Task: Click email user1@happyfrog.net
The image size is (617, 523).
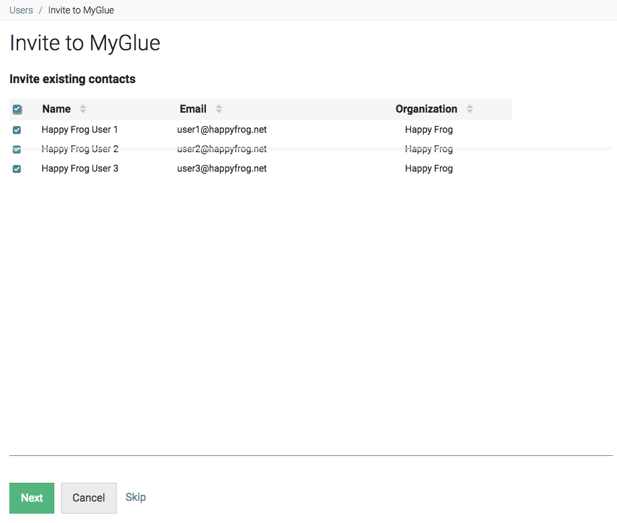Action: point(222,129)
